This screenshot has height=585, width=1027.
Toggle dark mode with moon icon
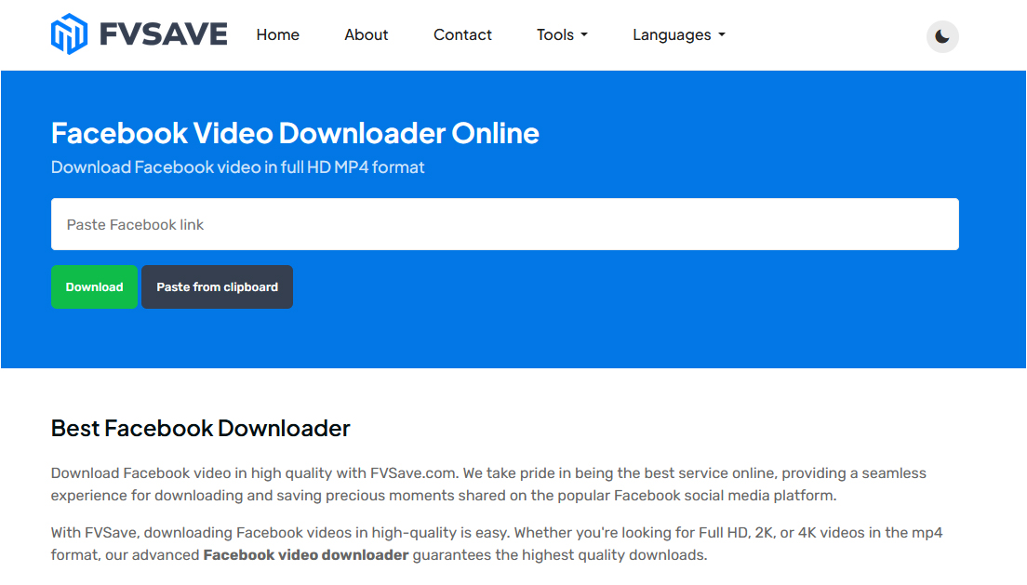click(x=941, y=36)
